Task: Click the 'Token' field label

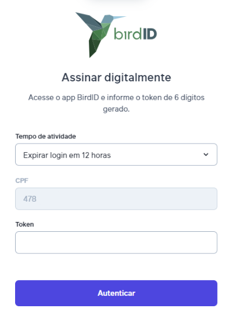Action: pos(24,224)
